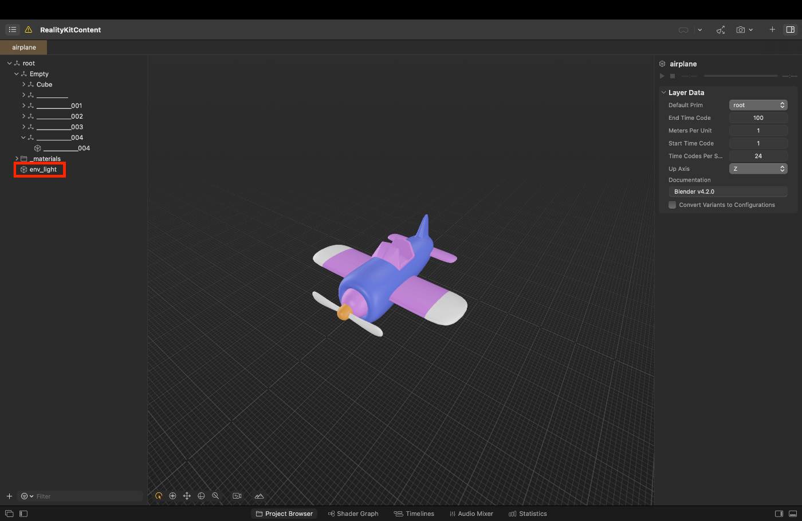The width and height of the screenshot is (802, 521).
Task: Click the hierarchy Filter text field
Action: click(x=89, y=496)
